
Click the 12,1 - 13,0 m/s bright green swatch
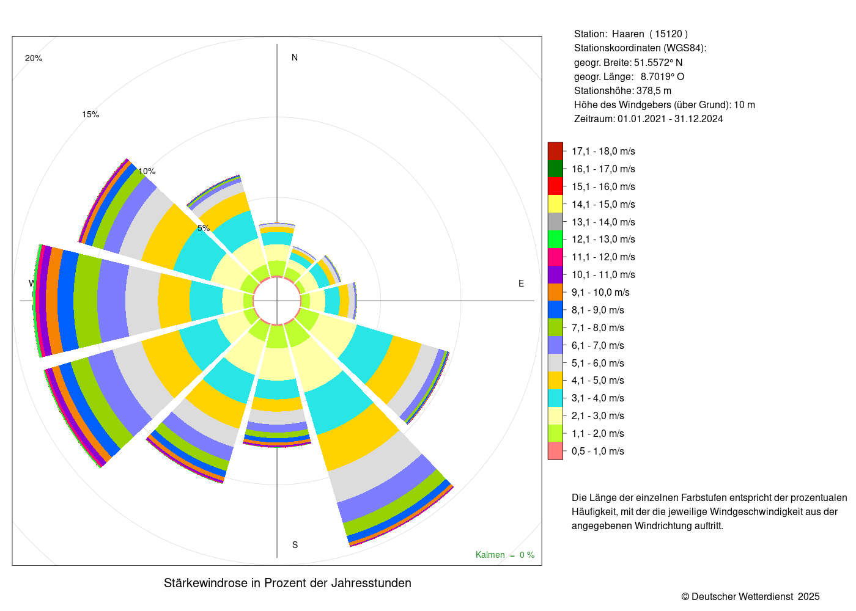(x=555, y=240)
